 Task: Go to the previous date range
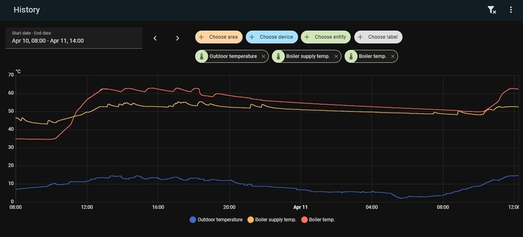[155, 38]
